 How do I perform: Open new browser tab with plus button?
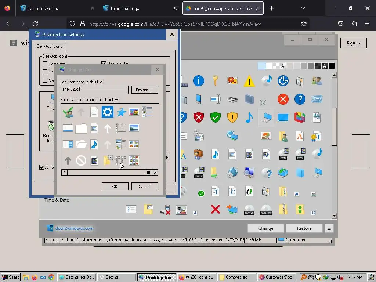coord(271,8)
